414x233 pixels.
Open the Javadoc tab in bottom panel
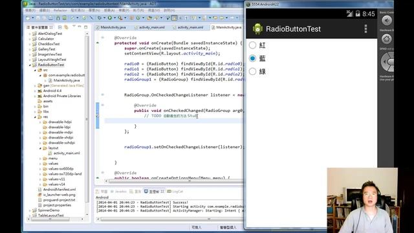click(x=118, y=192)
